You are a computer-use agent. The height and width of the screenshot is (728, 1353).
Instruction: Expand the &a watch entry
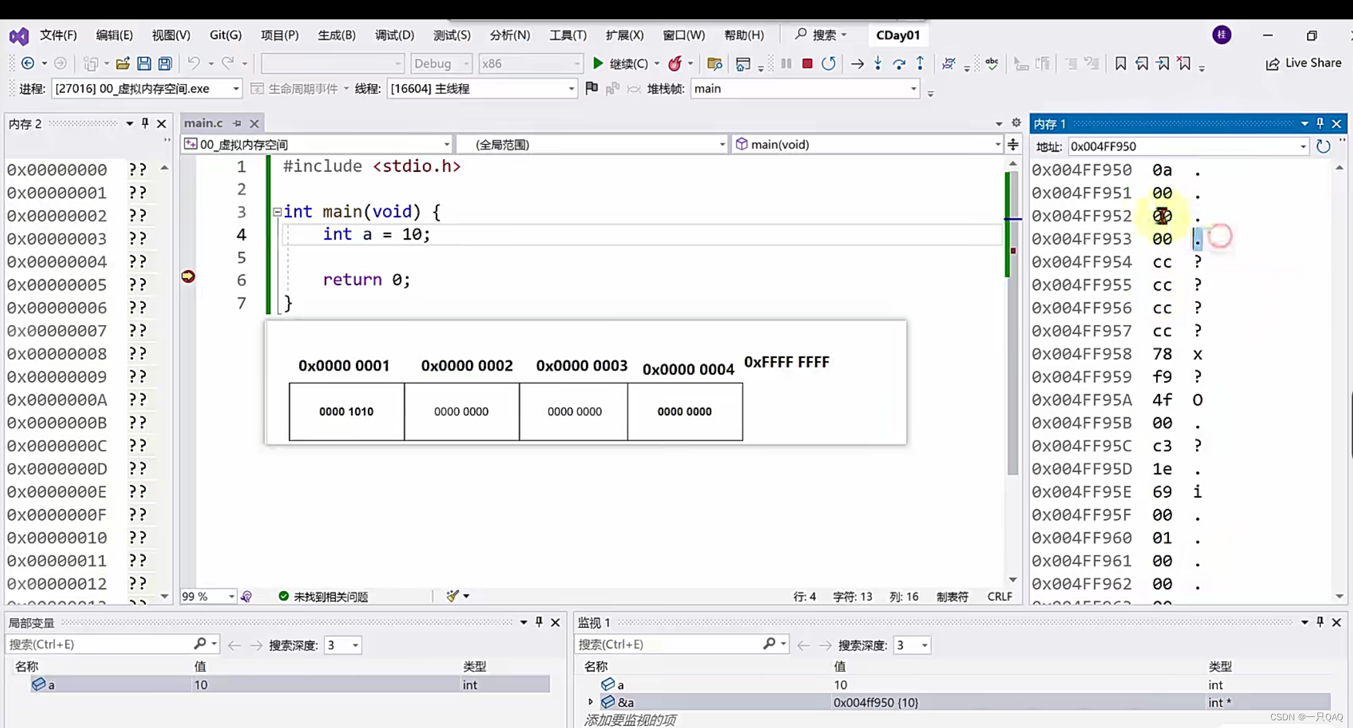coord(590,702)
